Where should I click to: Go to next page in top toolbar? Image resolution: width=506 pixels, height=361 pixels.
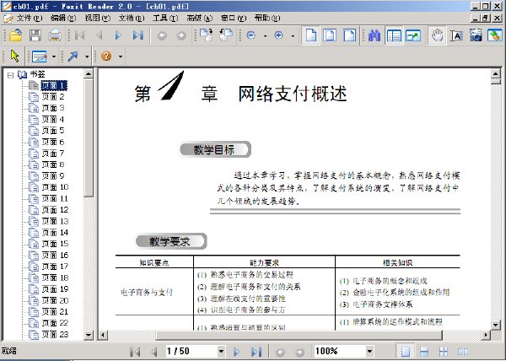tap(118, 35)
